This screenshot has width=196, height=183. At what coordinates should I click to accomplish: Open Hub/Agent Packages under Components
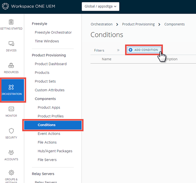55,151
